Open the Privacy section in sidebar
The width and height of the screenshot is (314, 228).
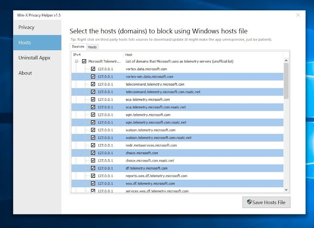(37, 27)
